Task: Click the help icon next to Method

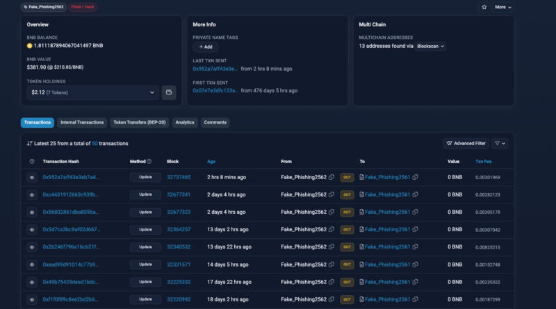Action: pyautogui.click(x=149, y=161)
